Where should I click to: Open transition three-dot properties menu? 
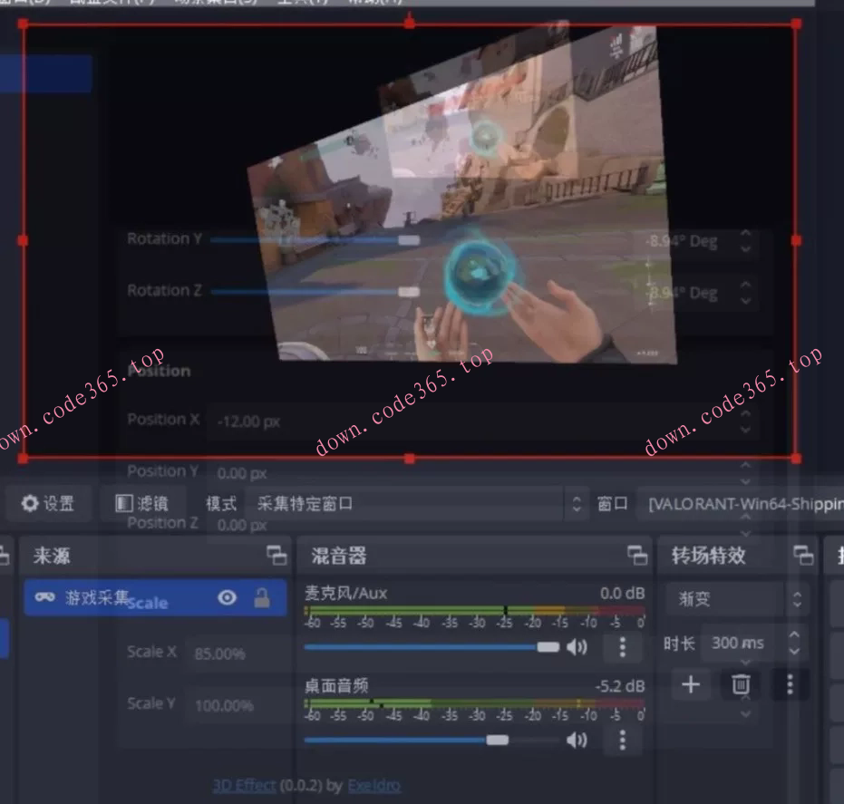click(790, 684)
